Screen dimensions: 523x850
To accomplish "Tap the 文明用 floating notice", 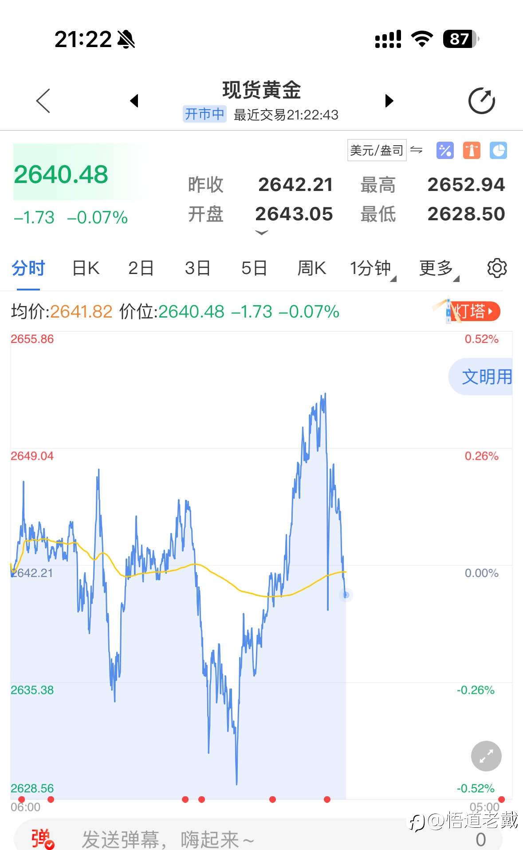I will [x=484, y=377].
